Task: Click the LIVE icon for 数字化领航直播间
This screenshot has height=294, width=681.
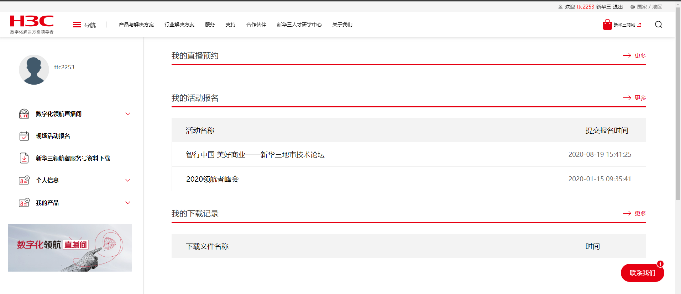Action: [x=24, y=114]
